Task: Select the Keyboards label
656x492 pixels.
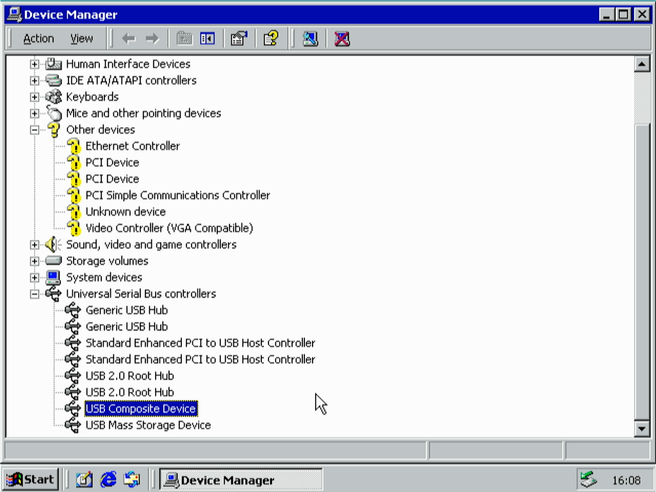Action: [92, 97]
